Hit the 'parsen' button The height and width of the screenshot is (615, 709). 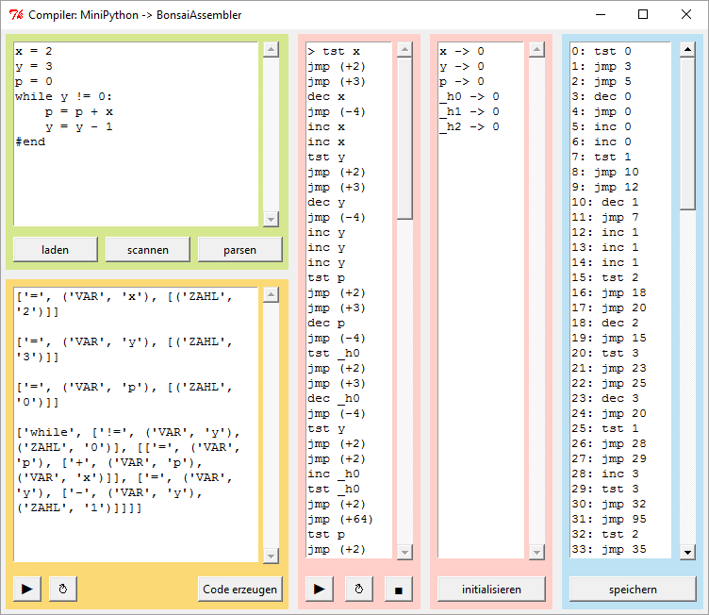click(x=239, y=249)
